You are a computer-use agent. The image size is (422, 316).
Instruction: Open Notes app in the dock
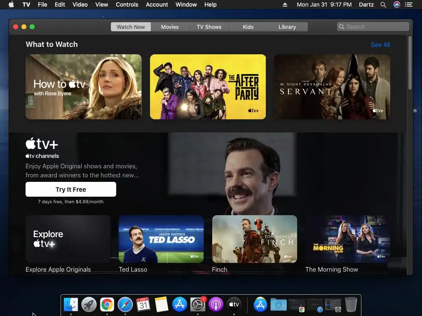[x=161, y=304]
